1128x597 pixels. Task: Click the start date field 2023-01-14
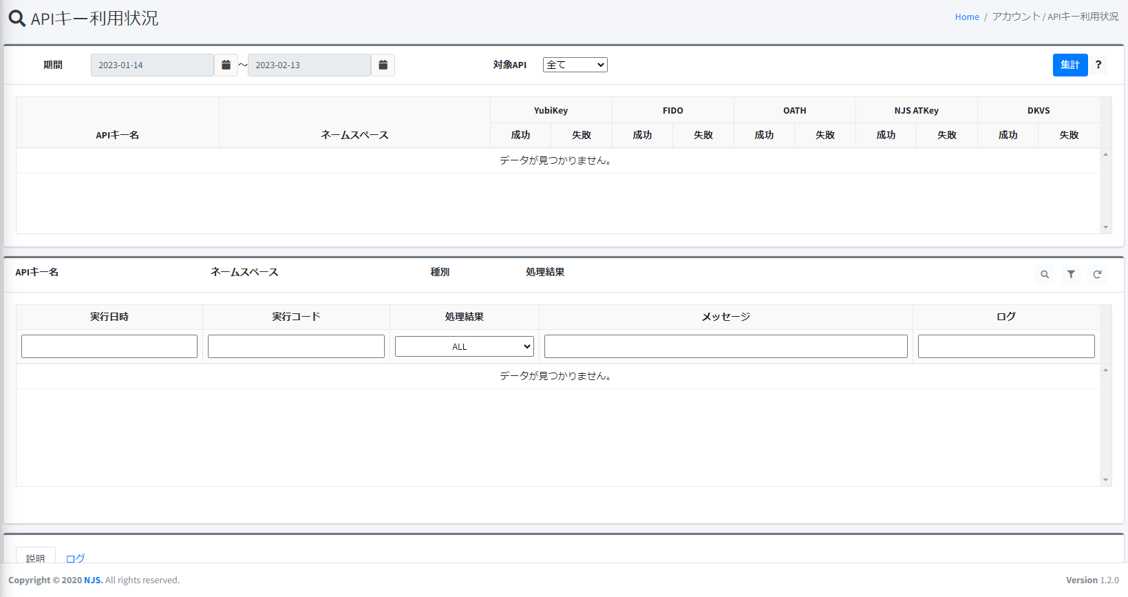(152, 65)
